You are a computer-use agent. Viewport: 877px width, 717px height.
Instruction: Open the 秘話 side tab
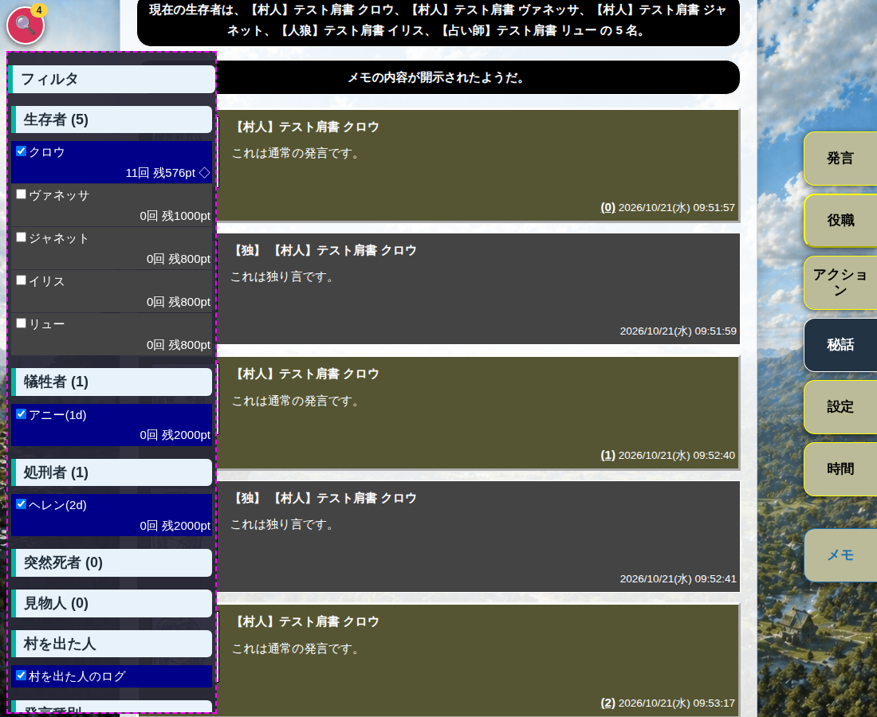click(840, 345)
